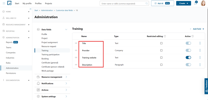
Task: Expand the Notifications chevron
Action: [66, 83]
